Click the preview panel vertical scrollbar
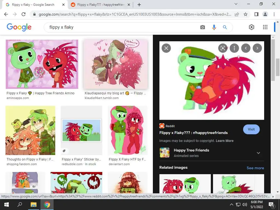 tap(273, 60)
